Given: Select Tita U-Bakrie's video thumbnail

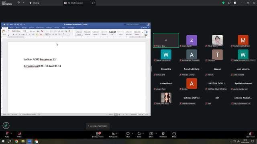Looking at the screenshot, I should click(x=217, y=40).
